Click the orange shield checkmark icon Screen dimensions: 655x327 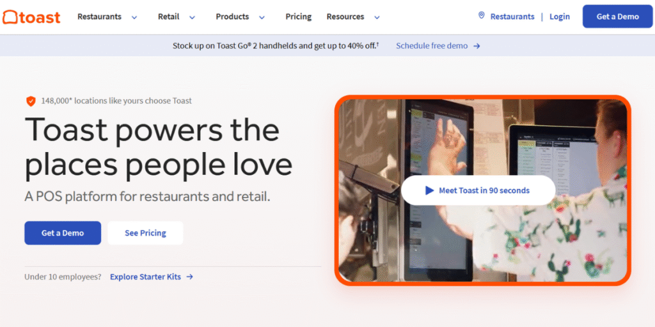point(31,101)
